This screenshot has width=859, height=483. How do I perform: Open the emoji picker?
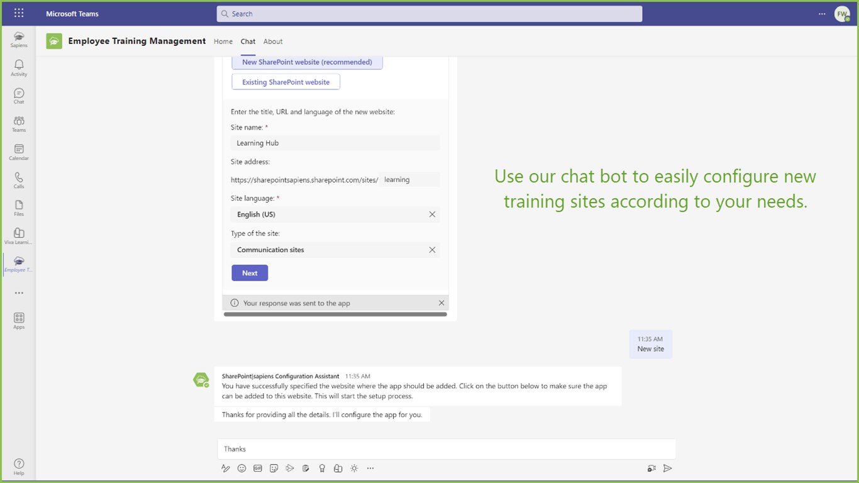tap(241, 468)
